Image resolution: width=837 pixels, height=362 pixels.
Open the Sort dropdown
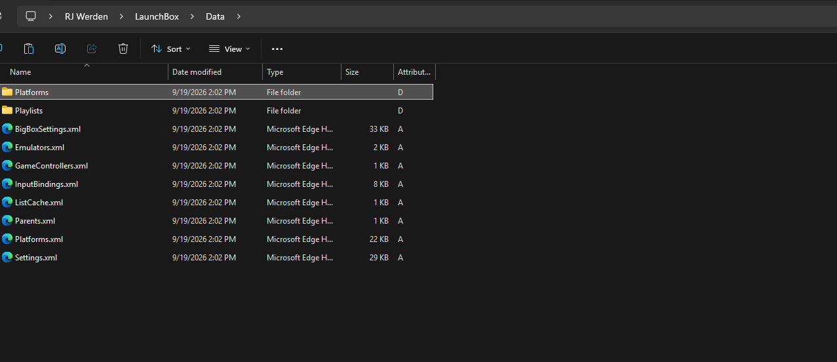point(171,49)
